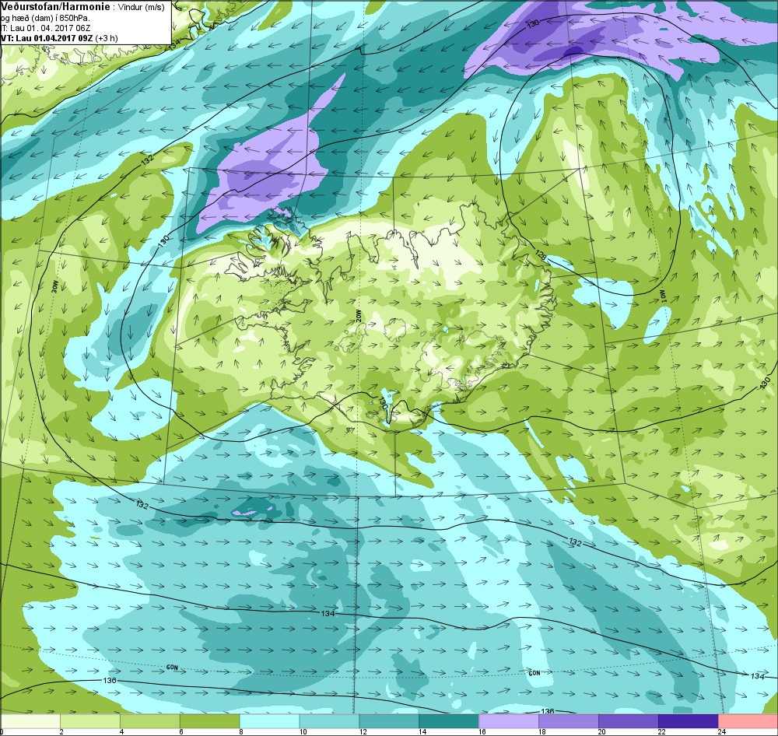Click the legend tick label 22
The image size is (778, 736).
[661, 731]
